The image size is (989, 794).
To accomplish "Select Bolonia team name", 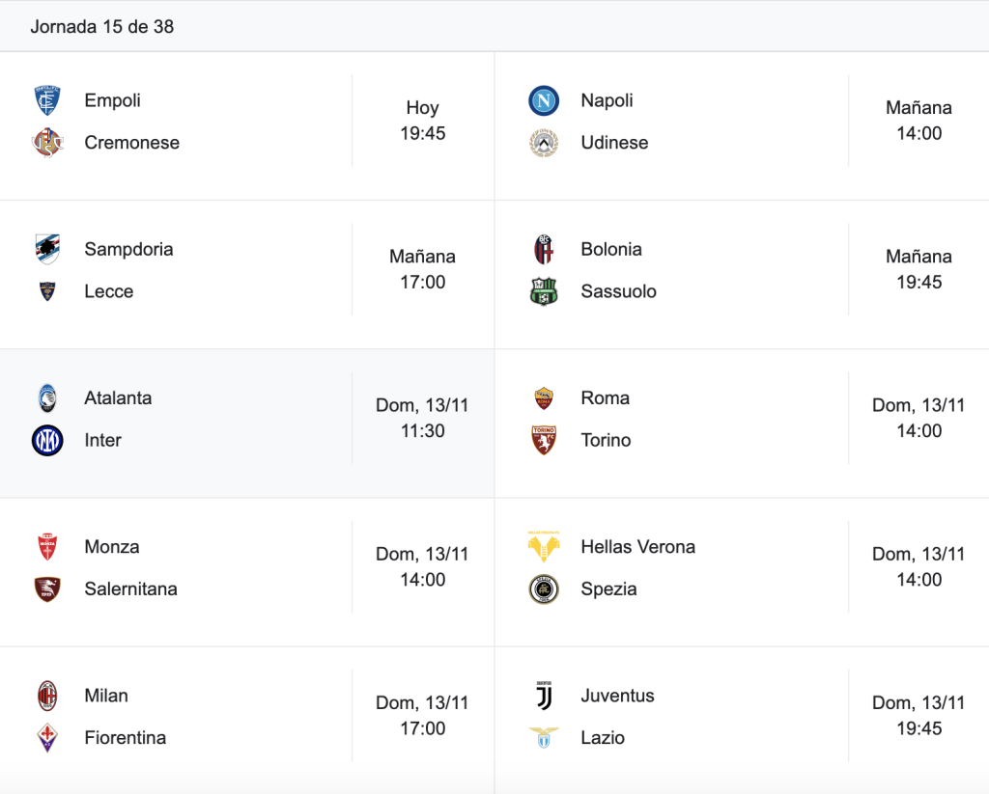I will tap(611, 250).
